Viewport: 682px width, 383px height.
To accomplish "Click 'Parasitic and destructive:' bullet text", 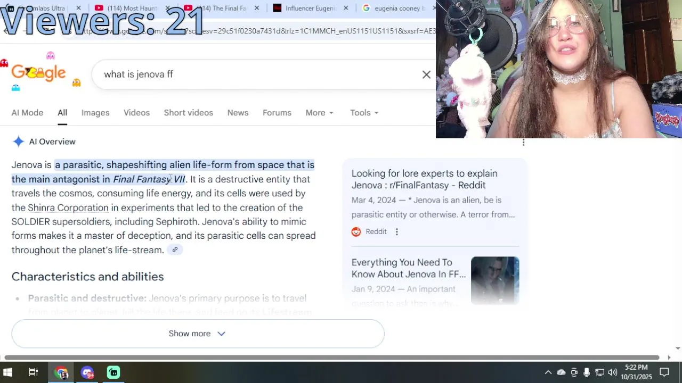I will [x=87, y=298].
